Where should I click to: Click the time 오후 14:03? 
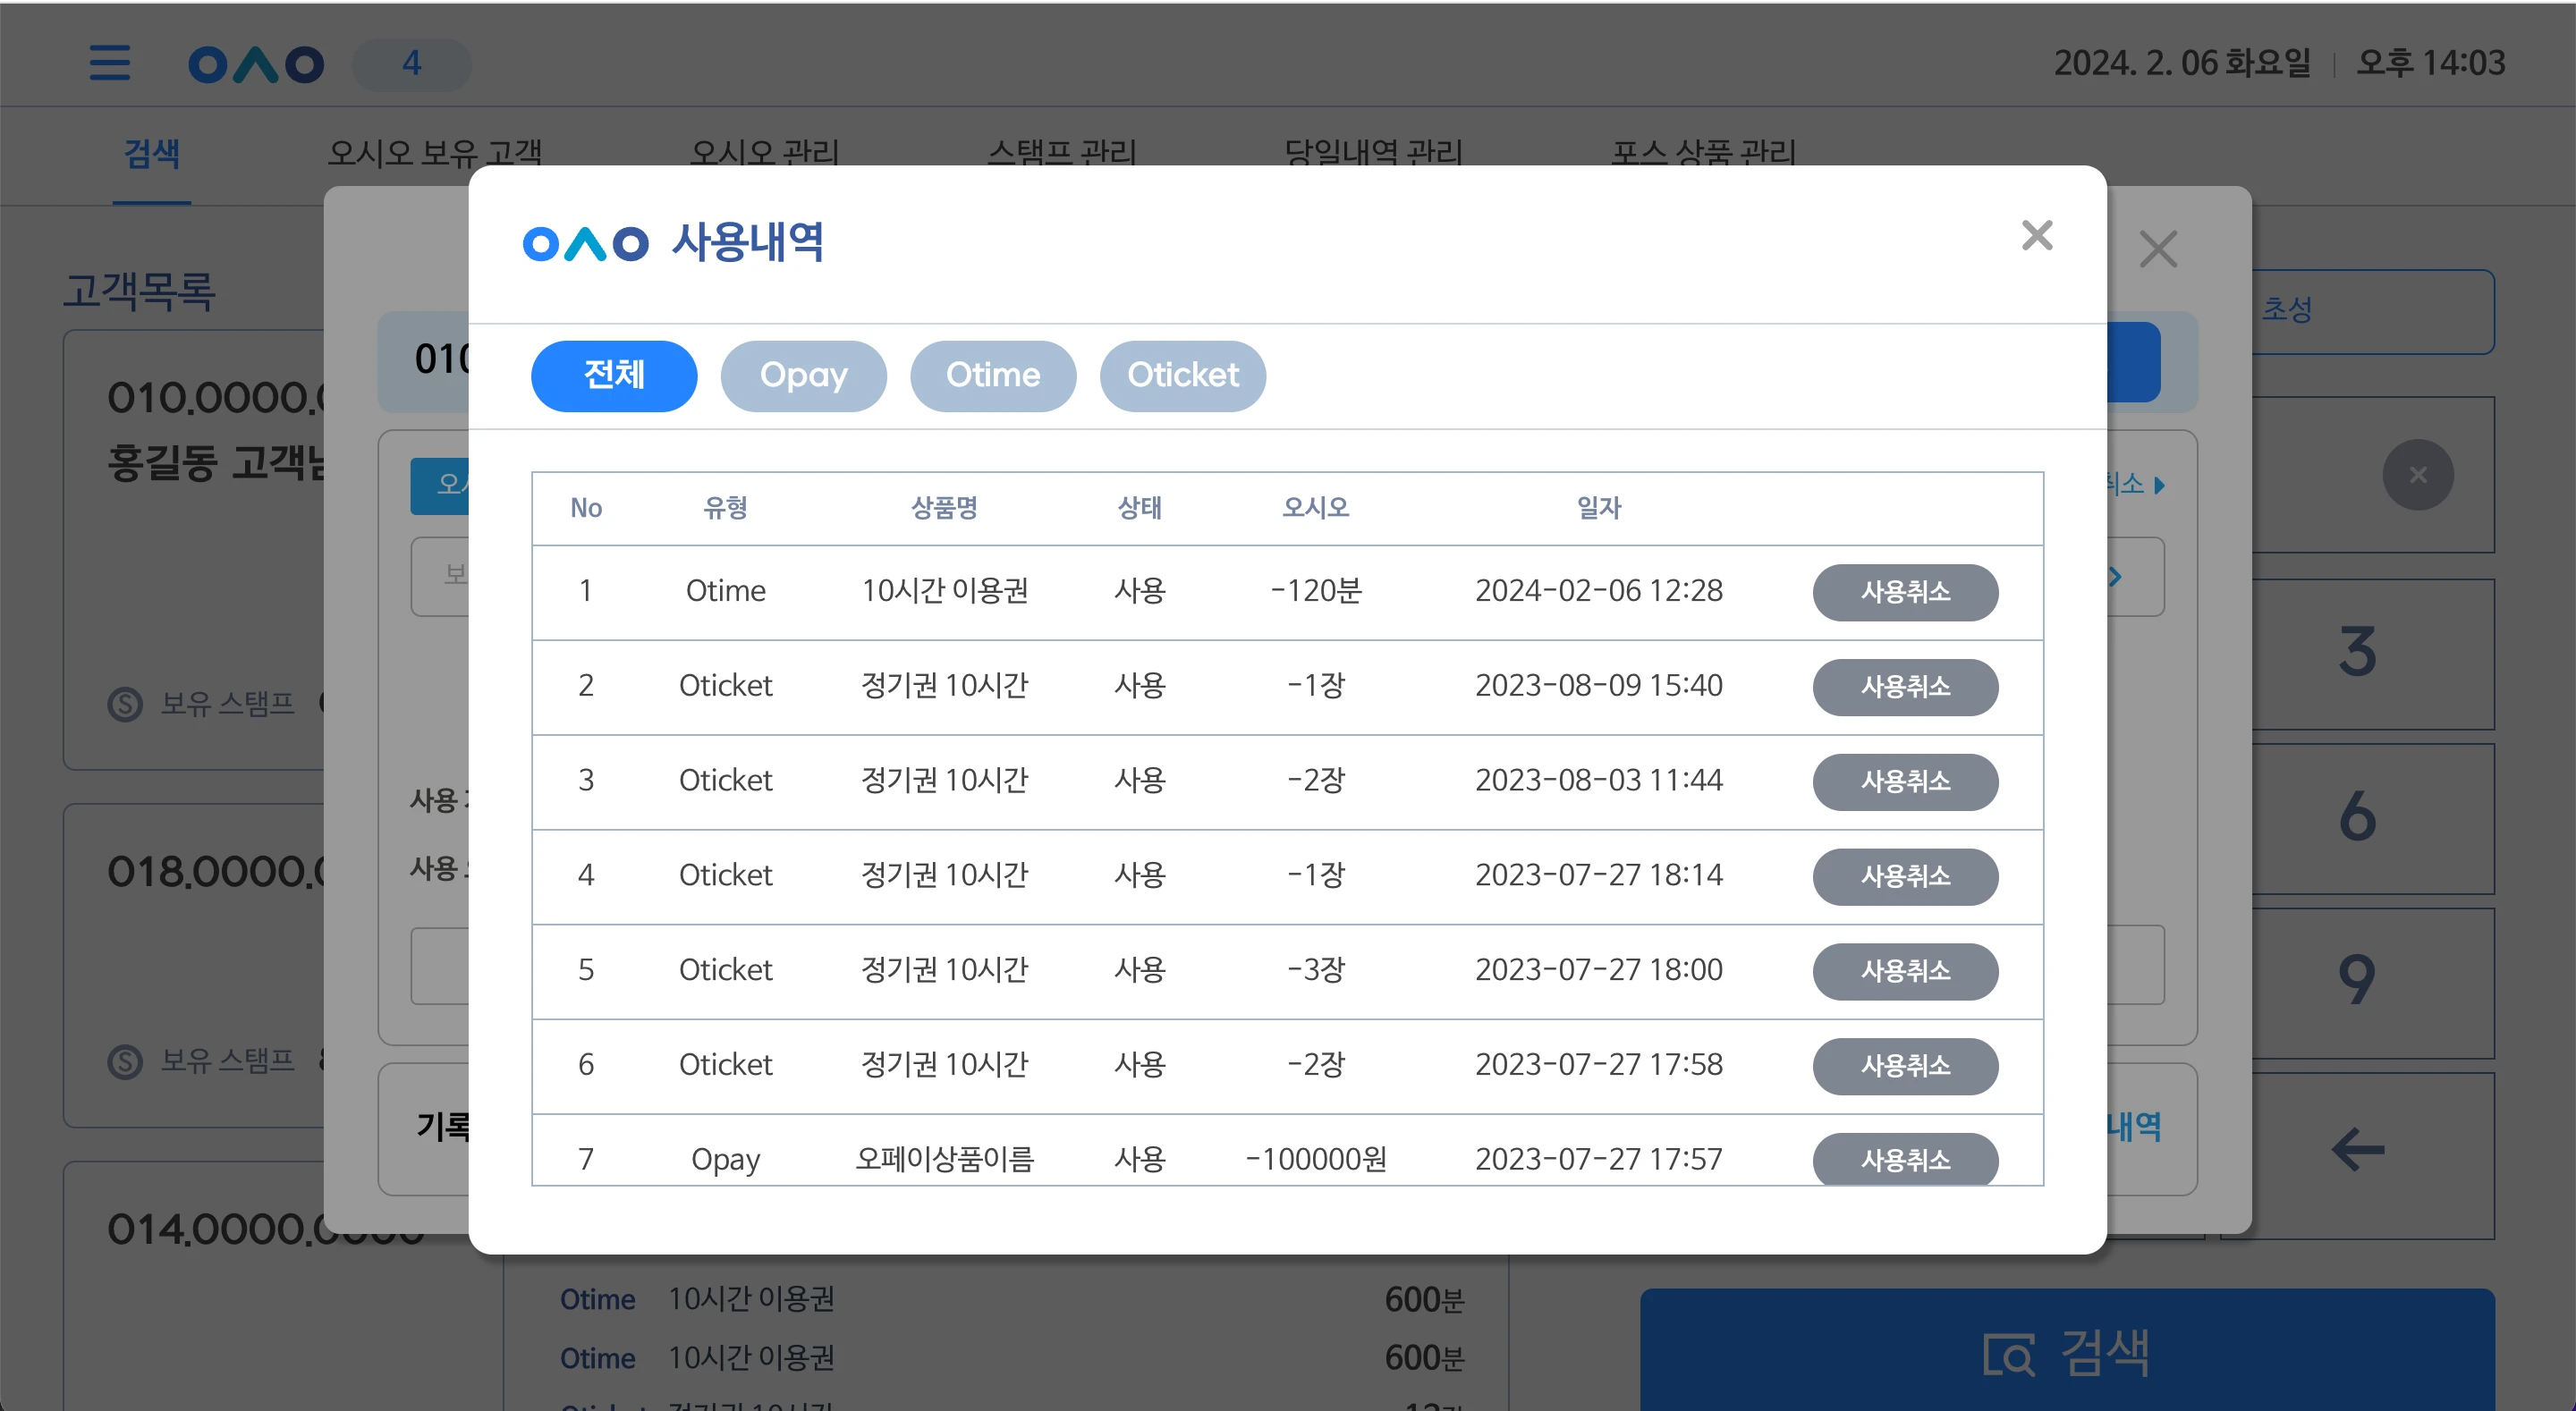click(2430, 64)
